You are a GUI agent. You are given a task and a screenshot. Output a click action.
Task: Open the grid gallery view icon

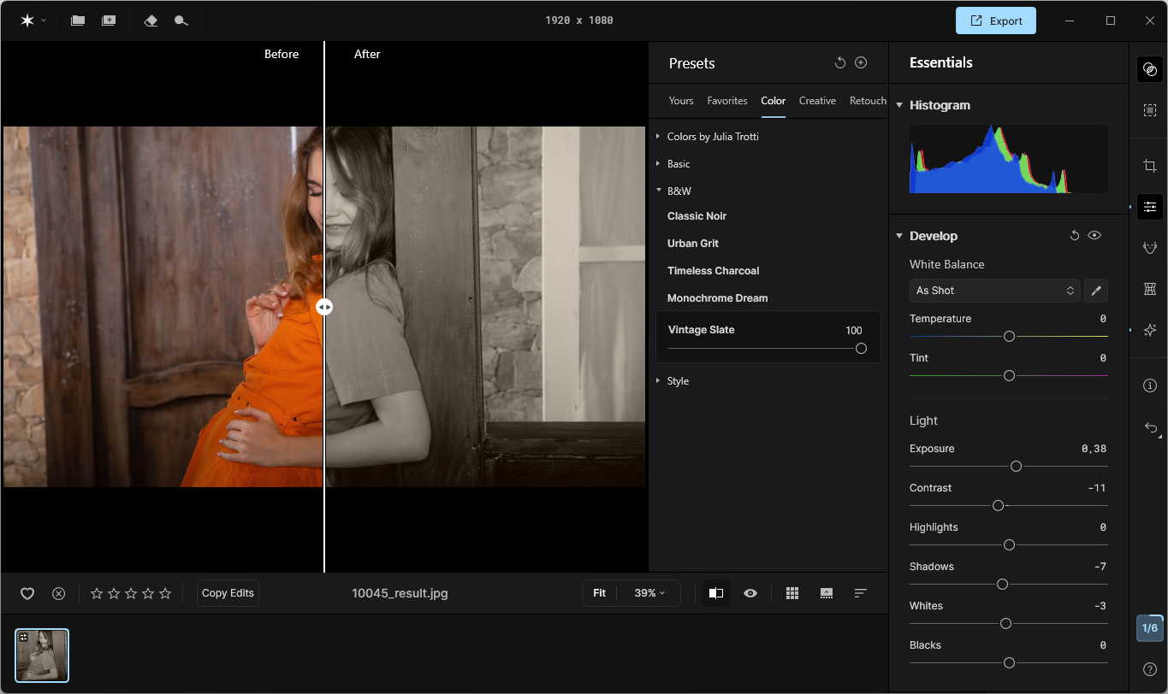coord(792,593)
